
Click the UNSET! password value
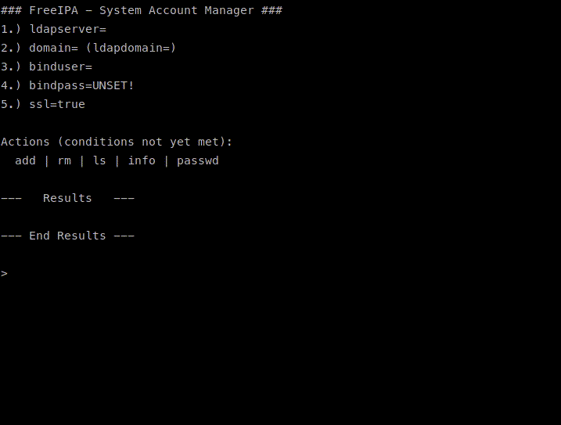click(x=113, y=85)
